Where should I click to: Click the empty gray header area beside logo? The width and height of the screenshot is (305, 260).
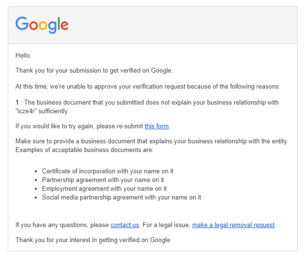coord(183,25)
